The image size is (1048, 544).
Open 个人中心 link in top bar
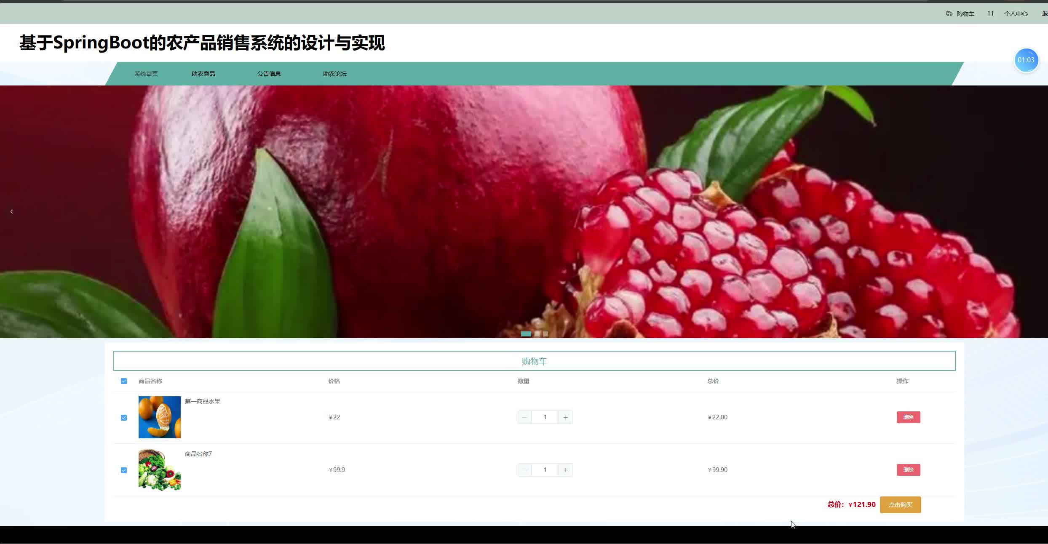tap(1016, 13)
